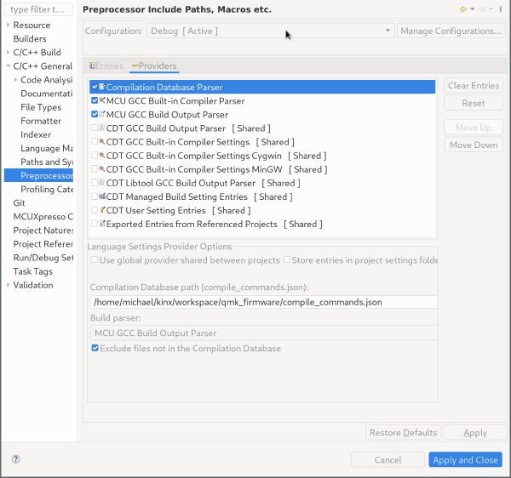Collapse the C/C++ General tree node

coord(9,65)
